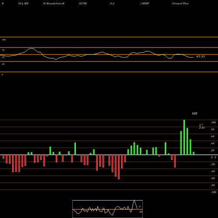Screen dimensions: 218x218
Task: Click the MR axis label -100
Action: click(x=214, y=192)
